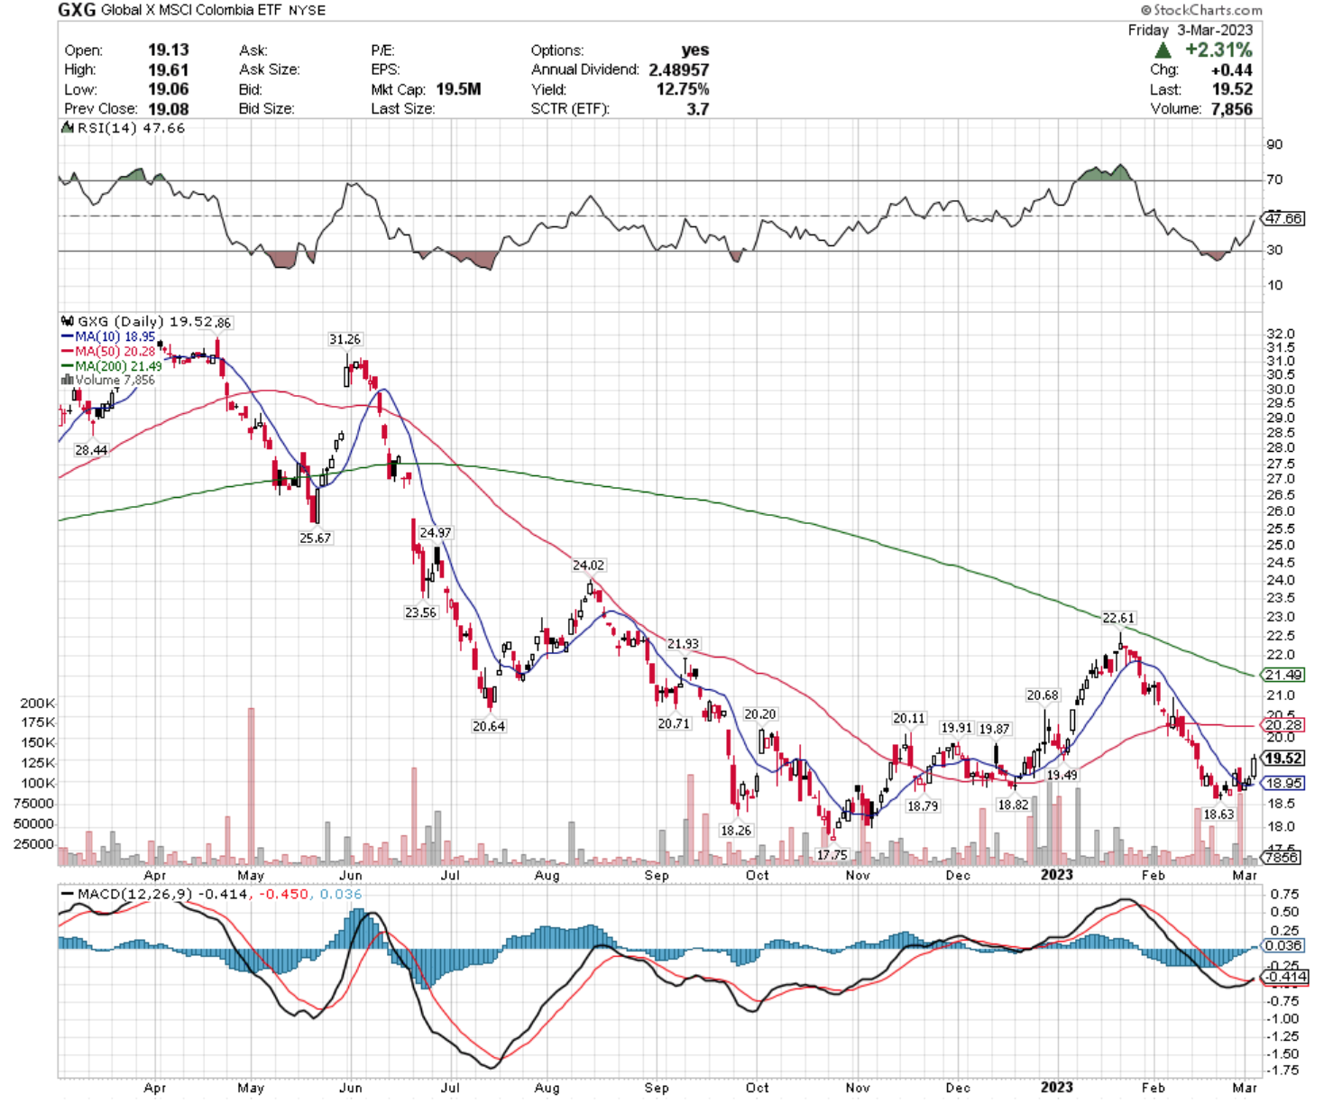
Task: Click the 18.63 low price label
Action: click(1219, 814)
